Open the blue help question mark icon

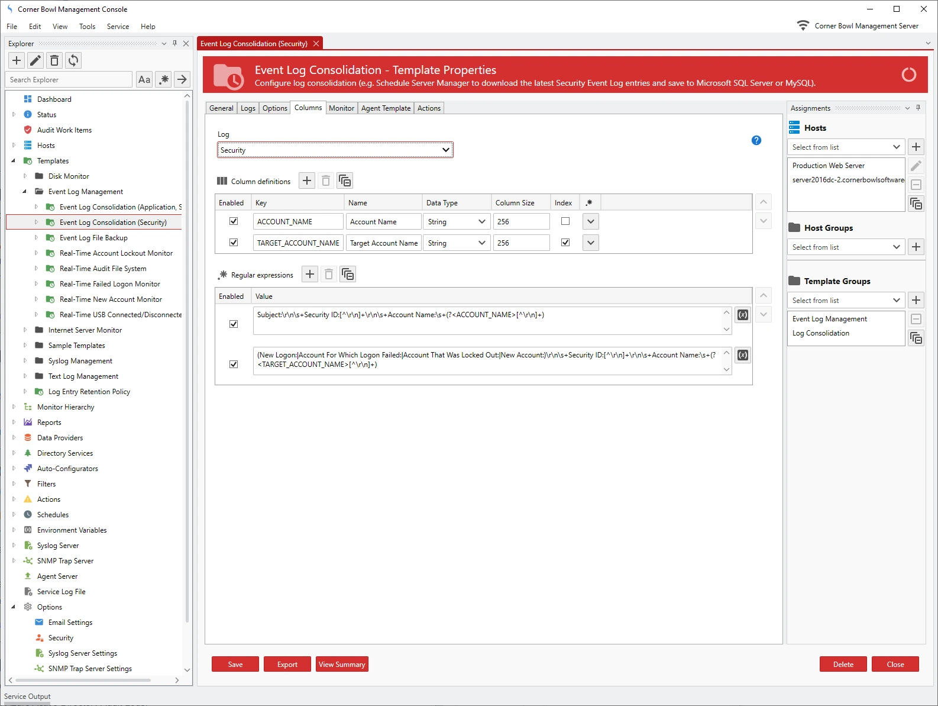coord(756,140)
